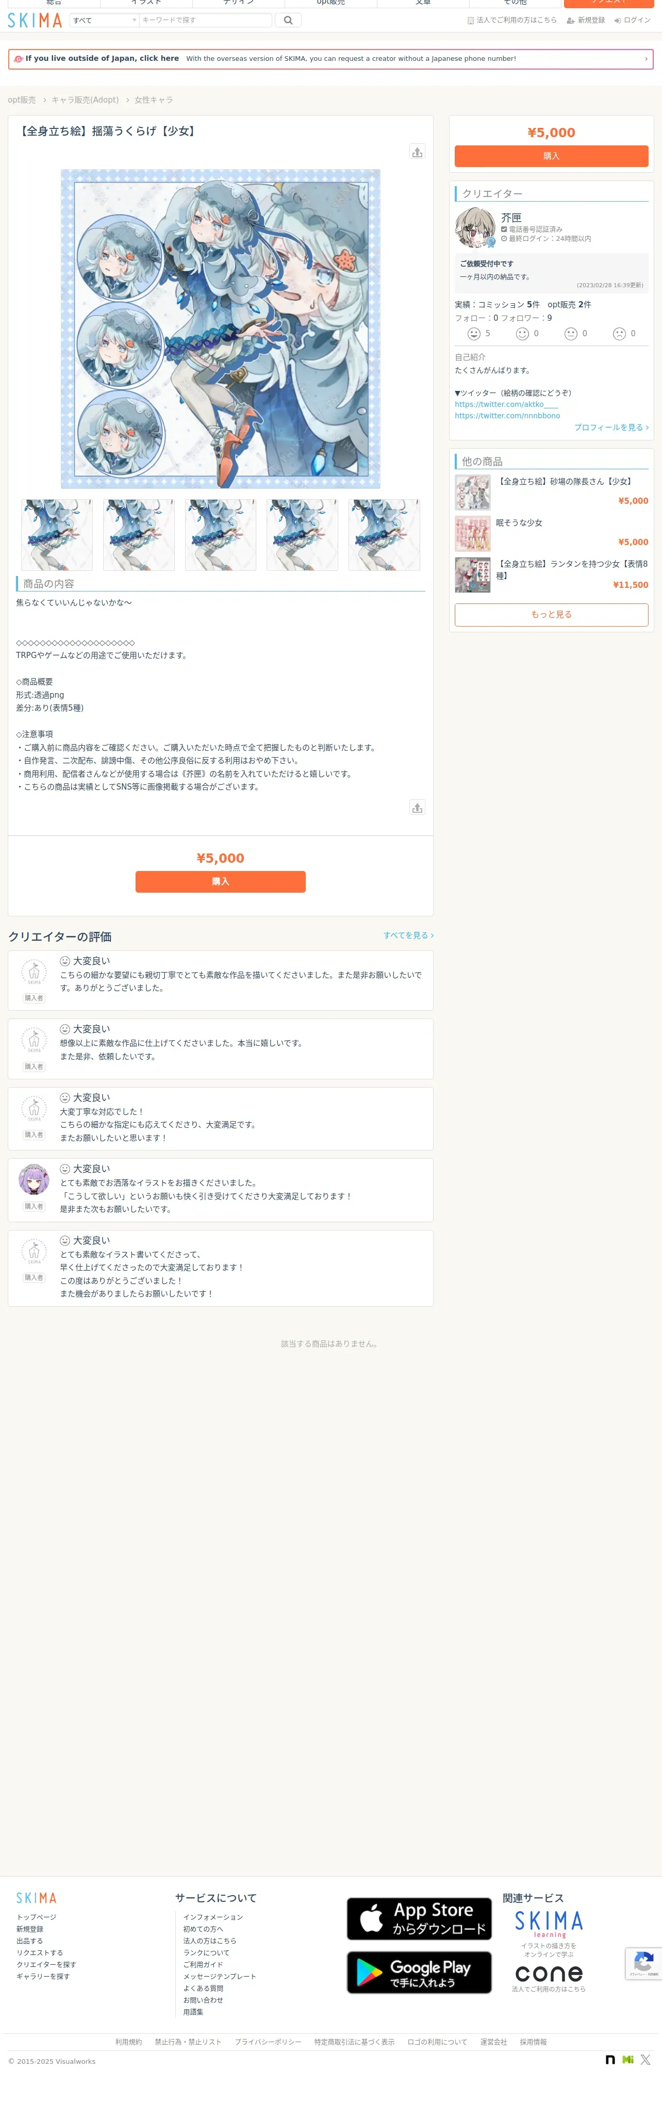Click the purple-haired reviewer avatar
This screenshot has height=2103, width=662.
[34, 1180]
